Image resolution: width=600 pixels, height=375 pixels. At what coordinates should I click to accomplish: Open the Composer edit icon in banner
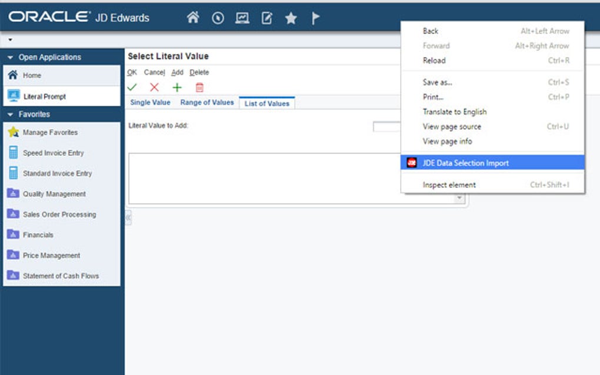pos(265,18)
